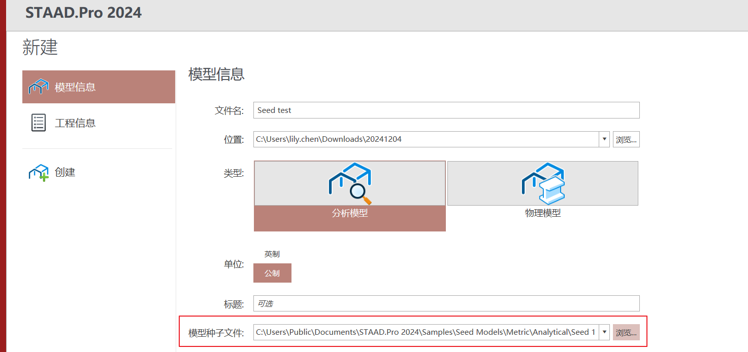Click the 模型信息 frame icon
This screenshot has height=352, width=748.
[39, 87]
